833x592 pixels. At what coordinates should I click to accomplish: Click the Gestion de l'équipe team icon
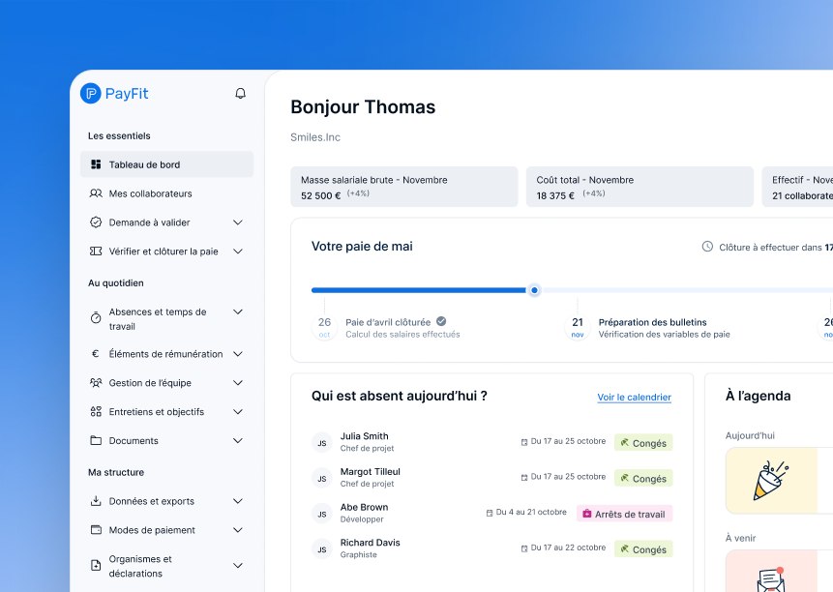96,383
